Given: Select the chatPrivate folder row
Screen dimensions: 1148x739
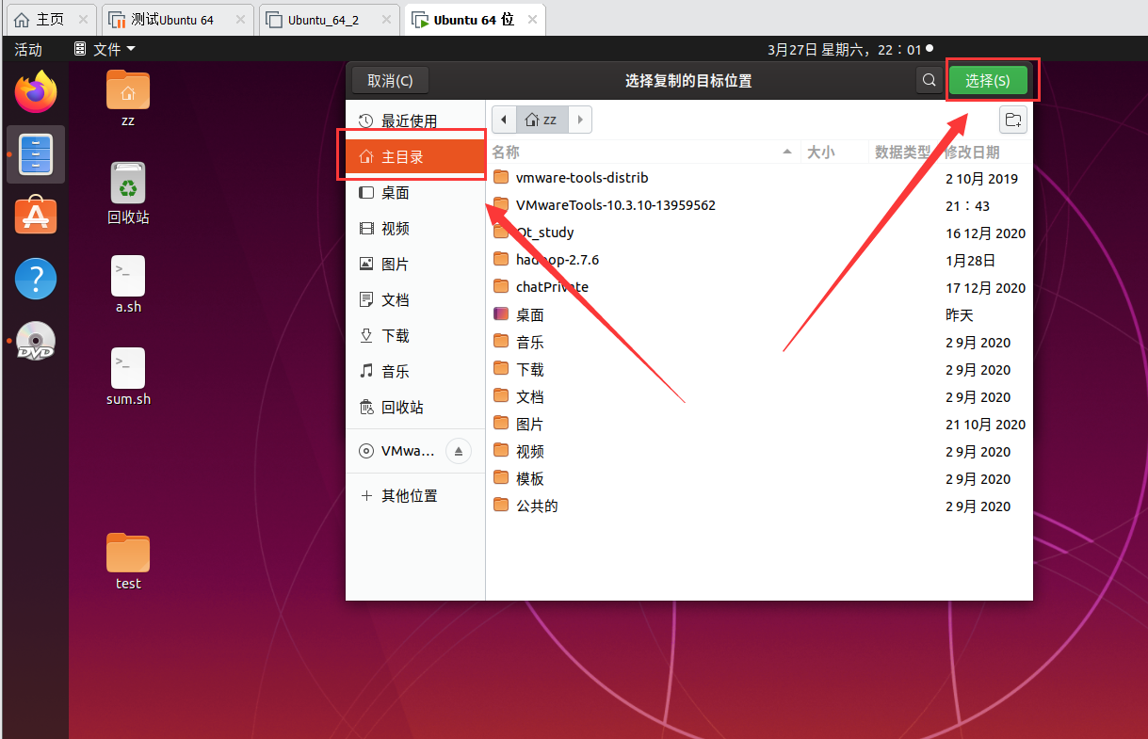Looking at the screenshot, I should [759, 287].
